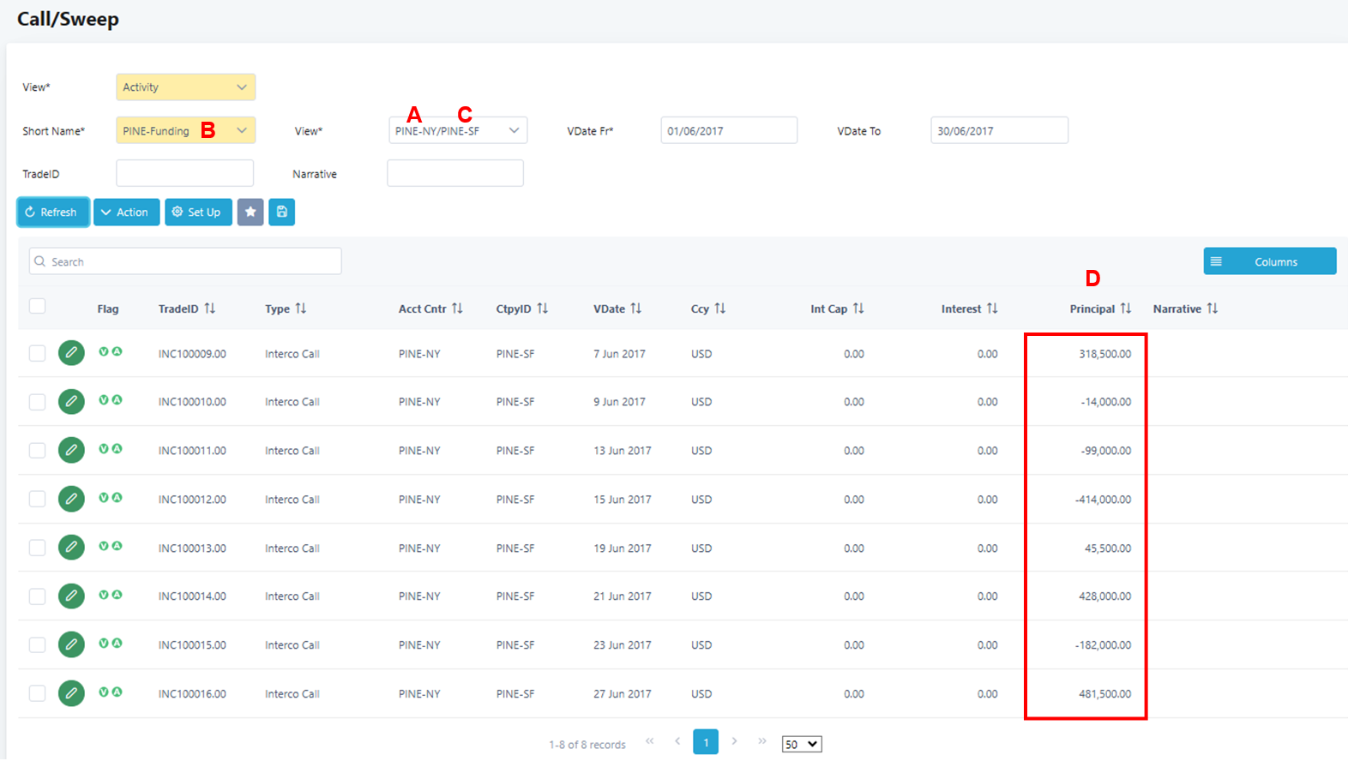Click into the Search field
Viewport: 1348px width, 761px height.
tap(185, 261)
